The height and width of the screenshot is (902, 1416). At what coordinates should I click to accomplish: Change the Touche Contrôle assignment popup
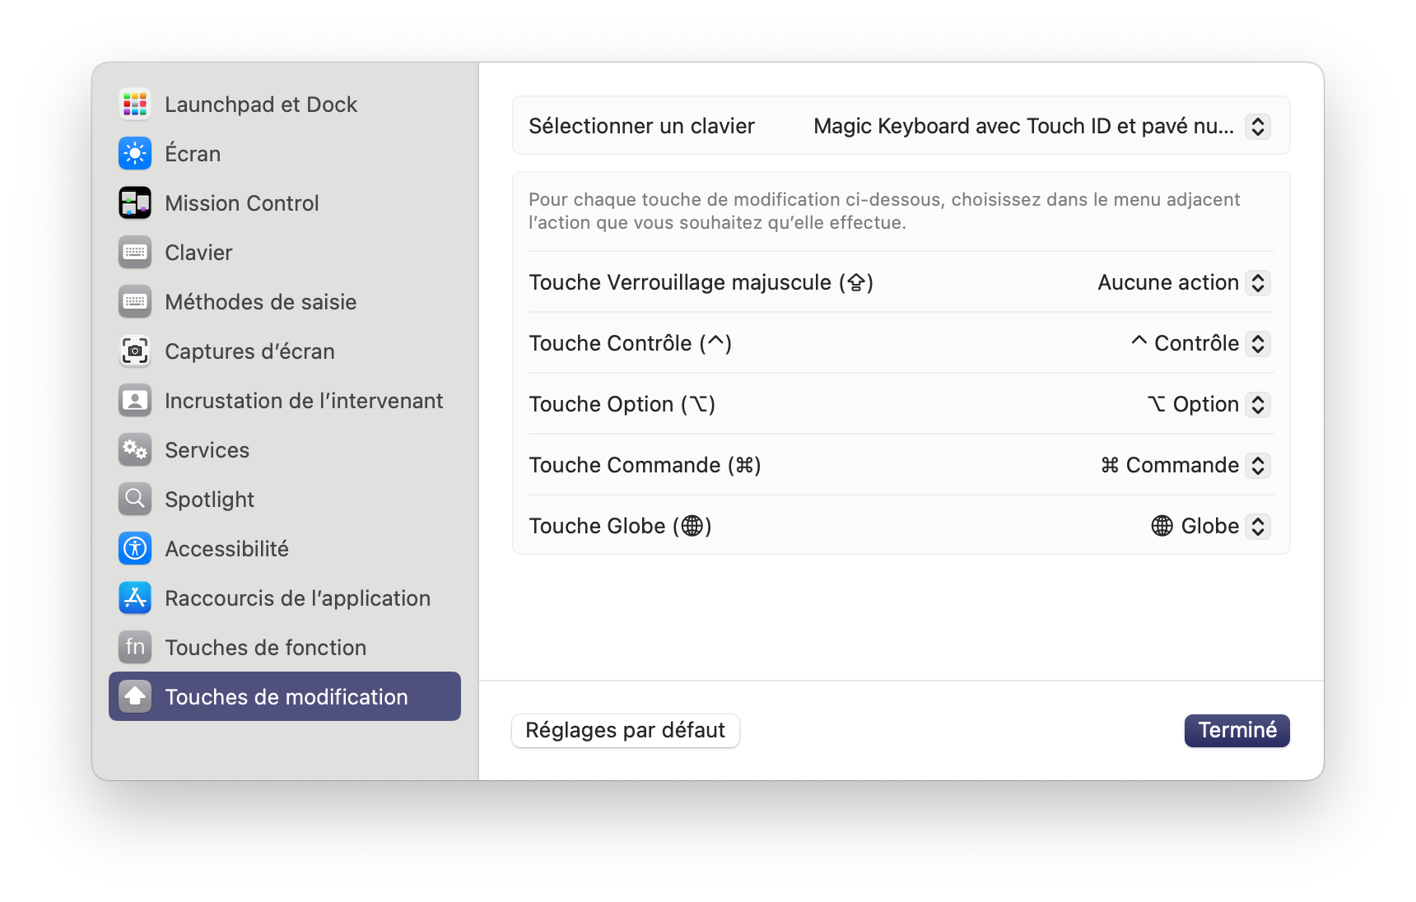point(1200,343)
